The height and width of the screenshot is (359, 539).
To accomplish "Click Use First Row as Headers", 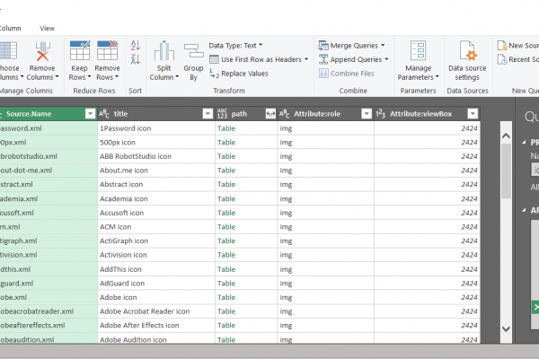I will [x=261, y=59].
